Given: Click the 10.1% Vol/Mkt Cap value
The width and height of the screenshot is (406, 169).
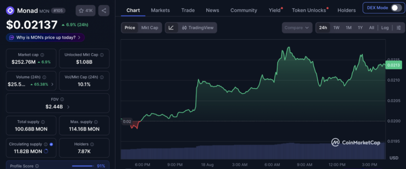Looking at the screenshot, I should 84,84.
